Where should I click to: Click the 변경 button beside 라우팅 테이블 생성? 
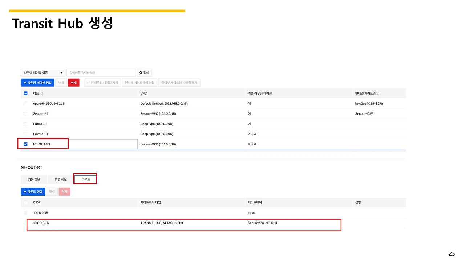[x=61, y=83]
